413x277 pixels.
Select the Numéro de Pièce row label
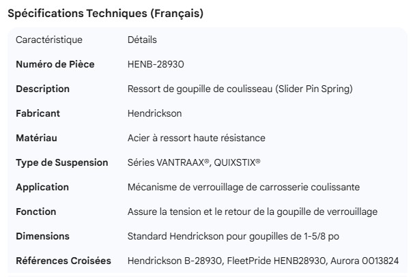click(55, 64)
